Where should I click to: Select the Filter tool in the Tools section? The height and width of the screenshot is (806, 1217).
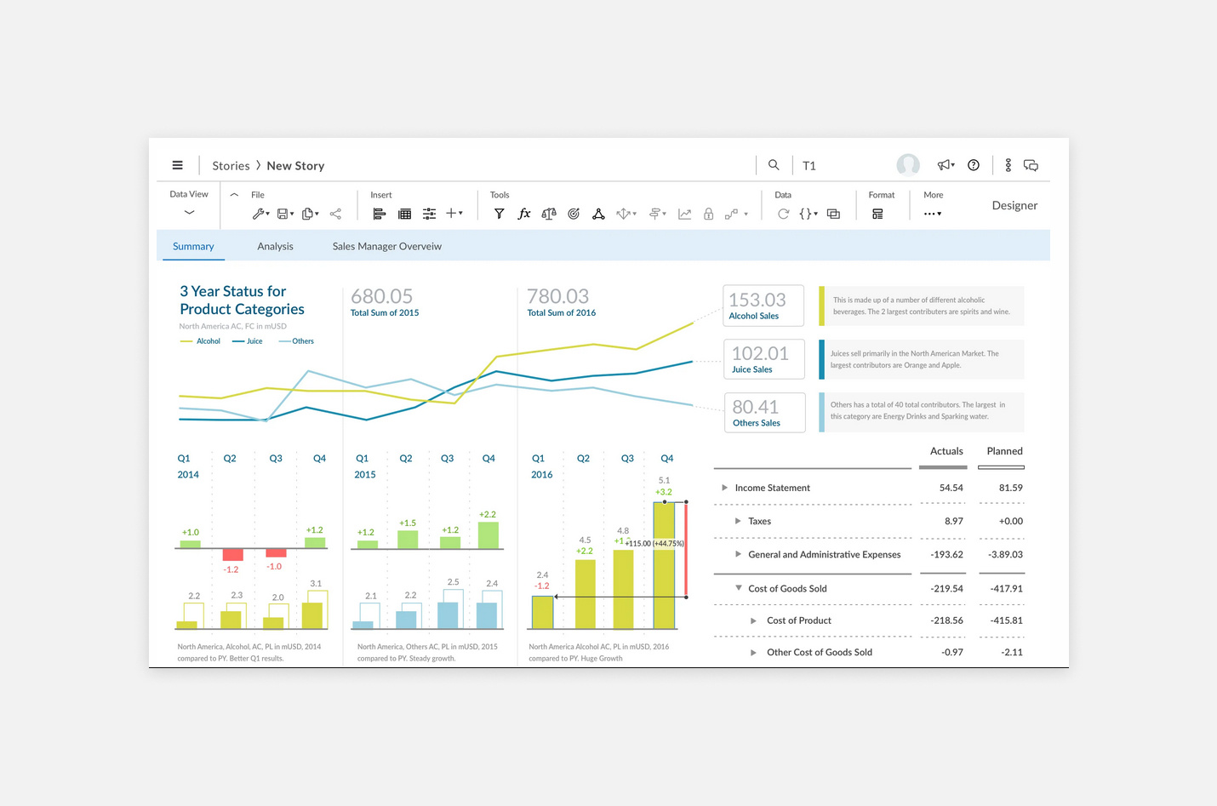click(x=499, y=214)
